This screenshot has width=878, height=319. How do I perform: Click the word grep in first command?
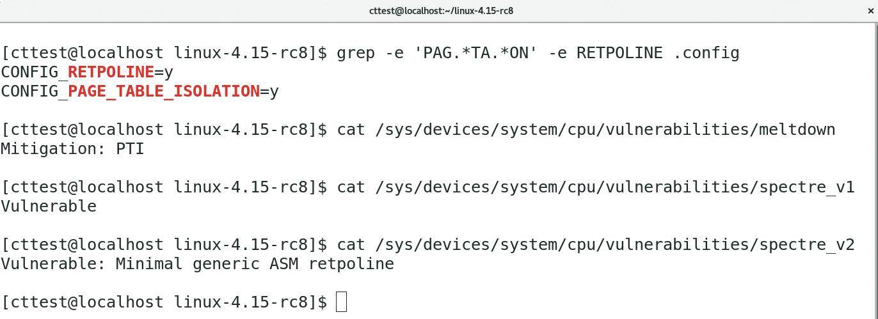pyautogui.click(x=356, y=53)
